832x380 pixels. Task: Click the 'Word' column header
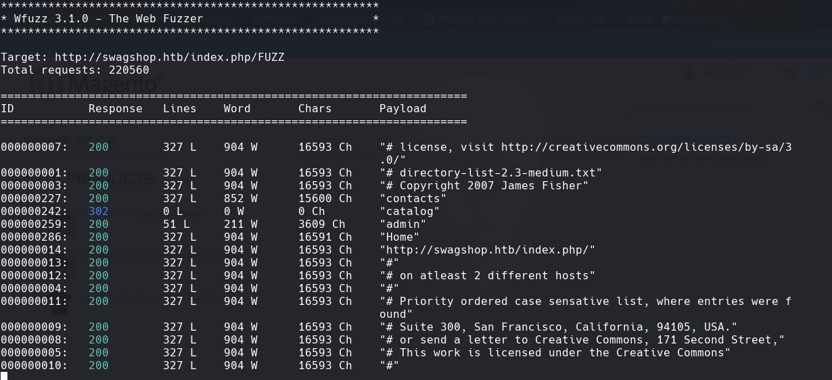(237, 108)
